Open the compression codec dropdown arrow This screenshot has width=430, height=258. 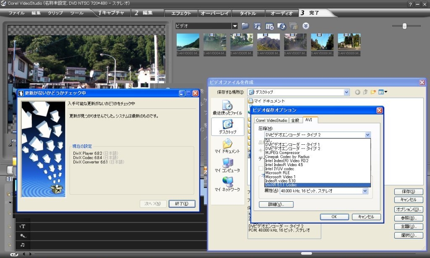pyautogui.click(x=367, y=135)
